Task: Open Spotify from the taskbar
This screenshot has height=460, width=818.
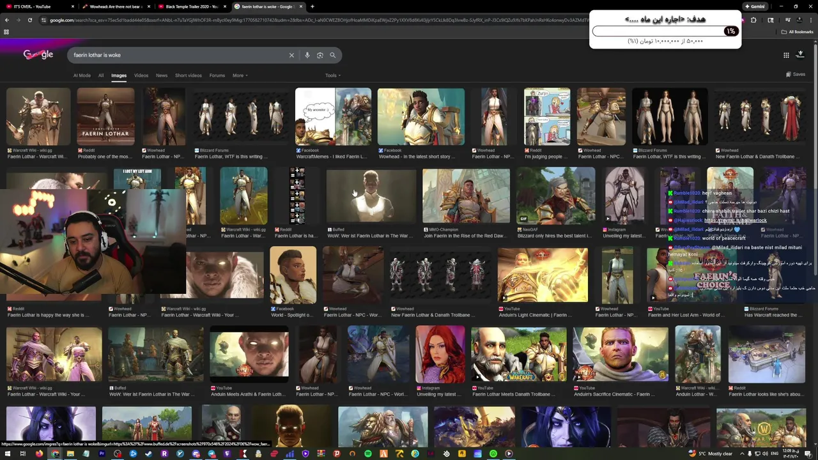Action: 368,454
